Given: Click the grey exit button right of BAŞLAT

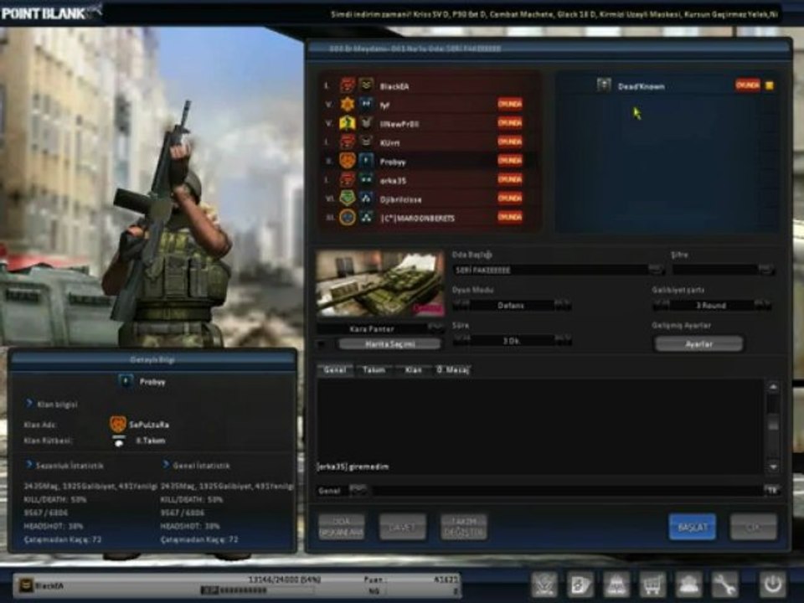Looking at the screenshot, I should pos(753,527).
